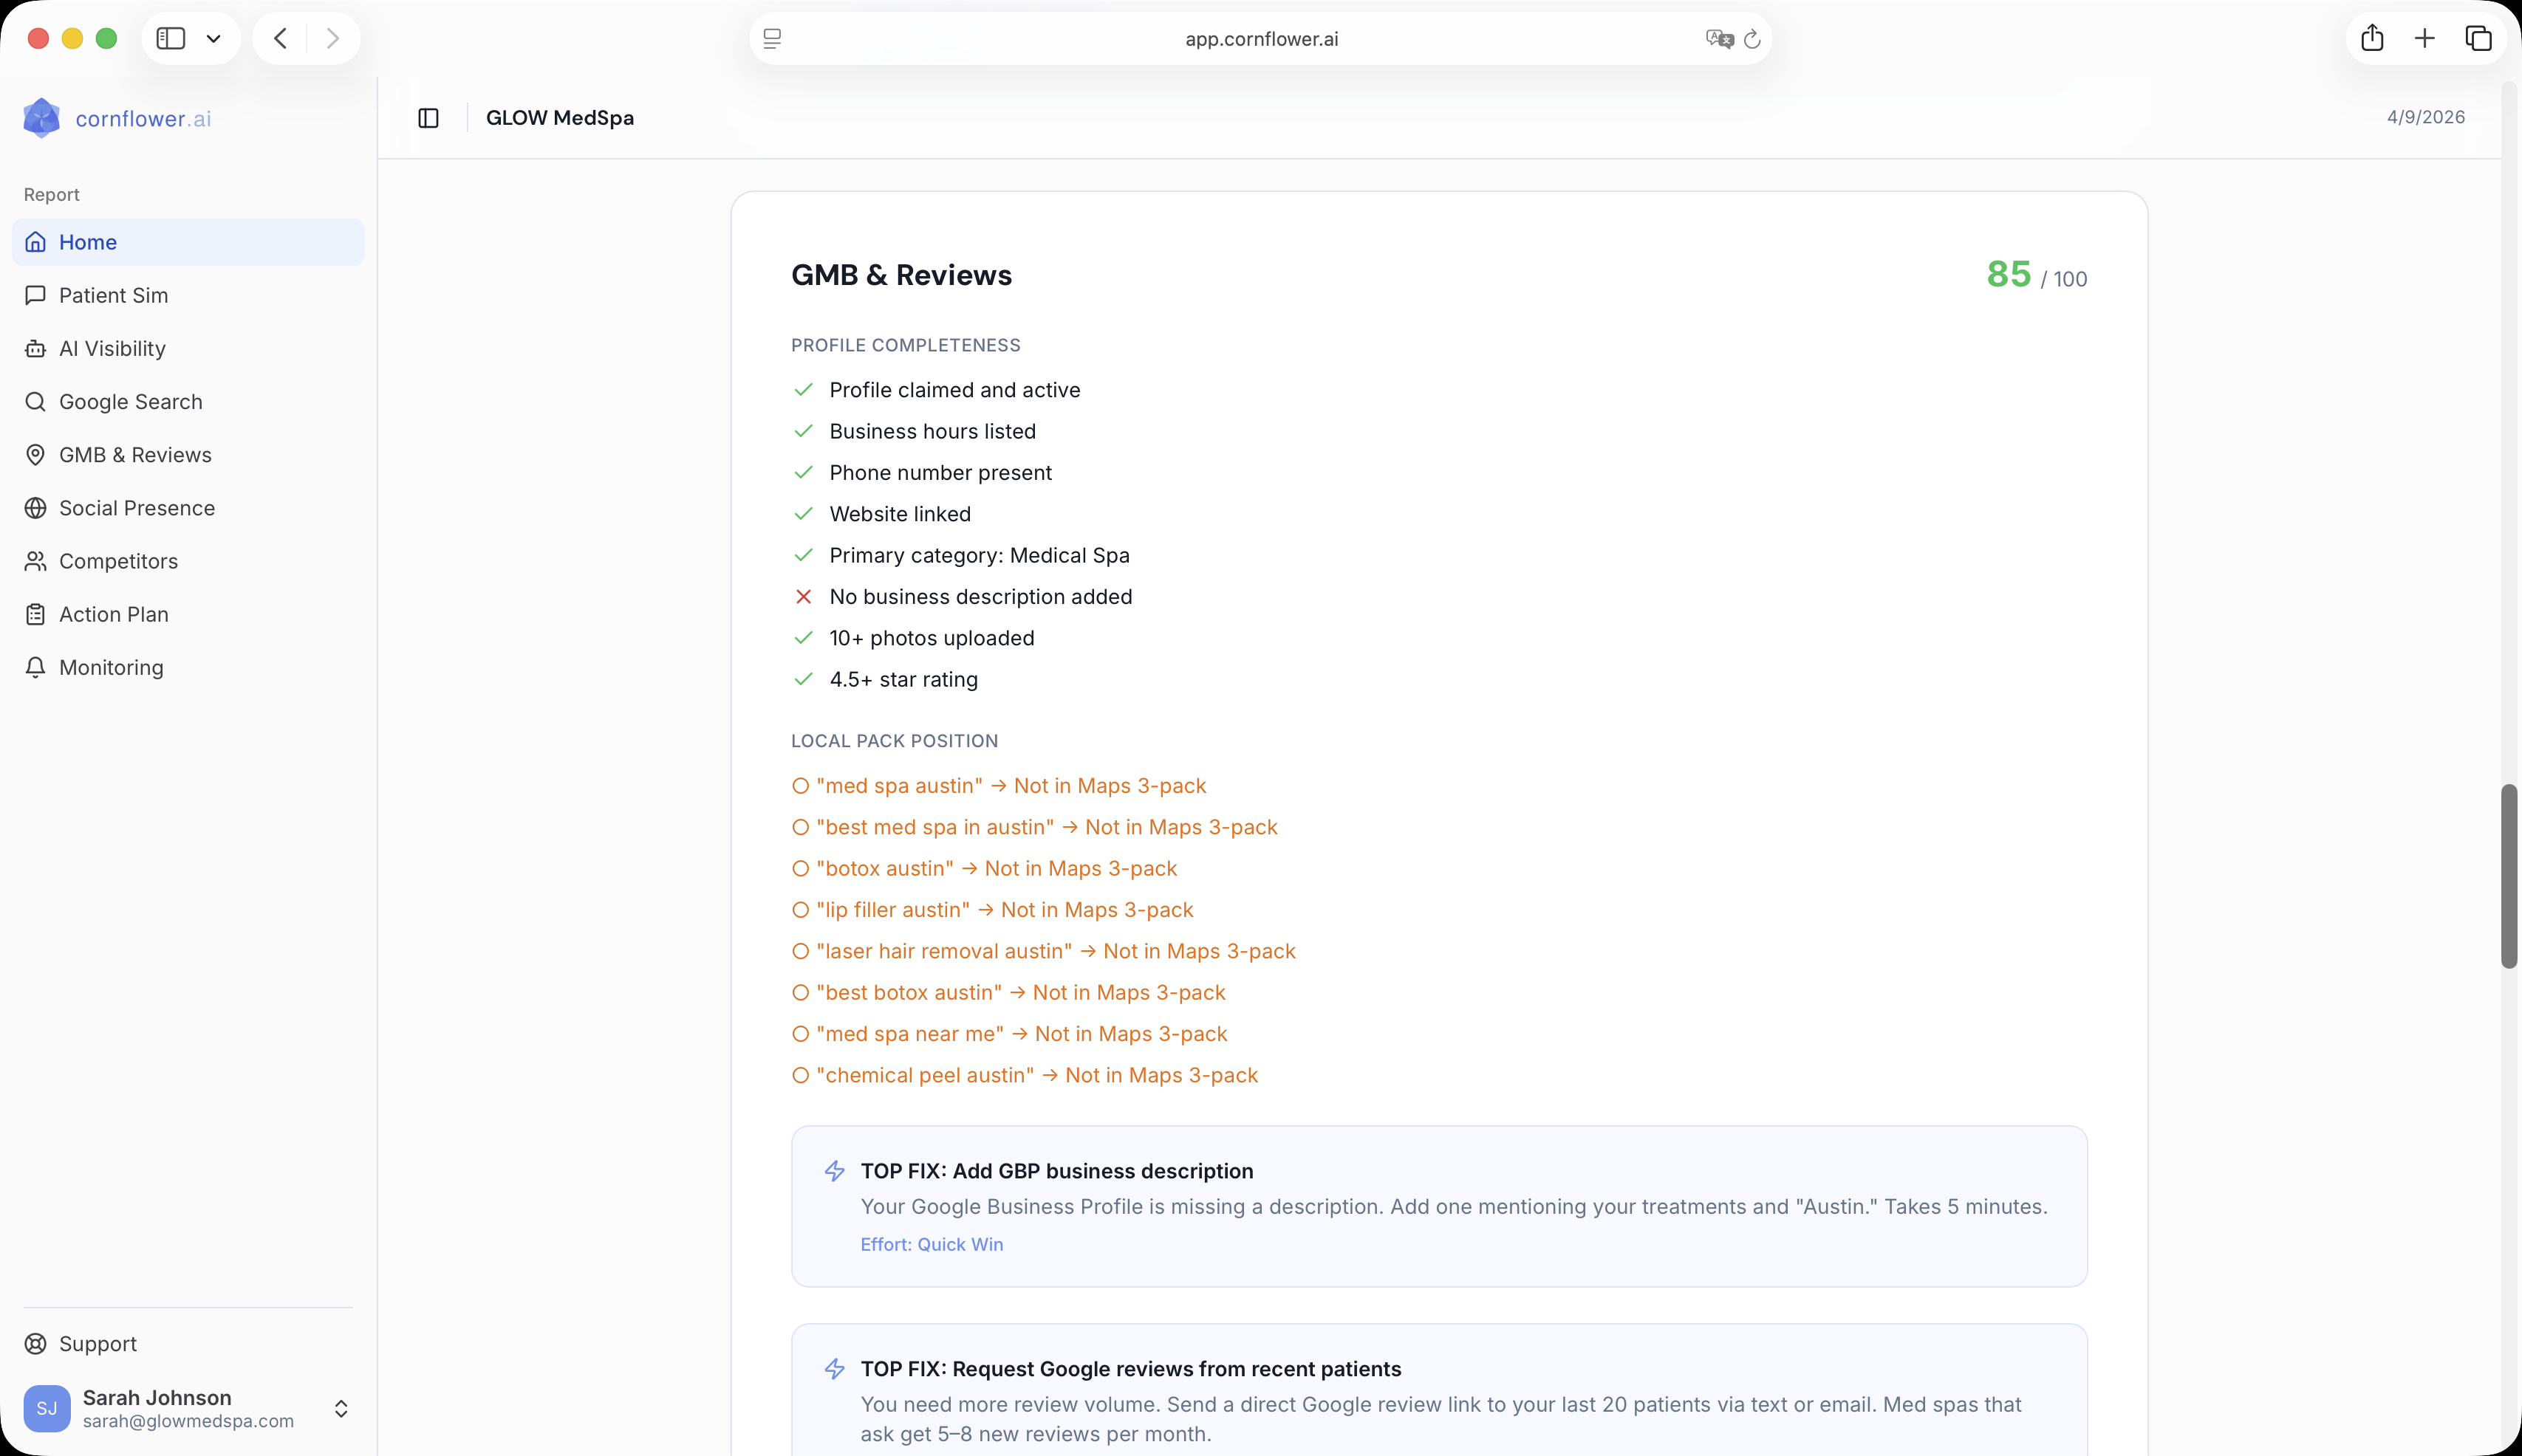The width and height of the screenshot is (2522, 1456).
Task: Open Safari's share icon
Action: coord(2373,38)
